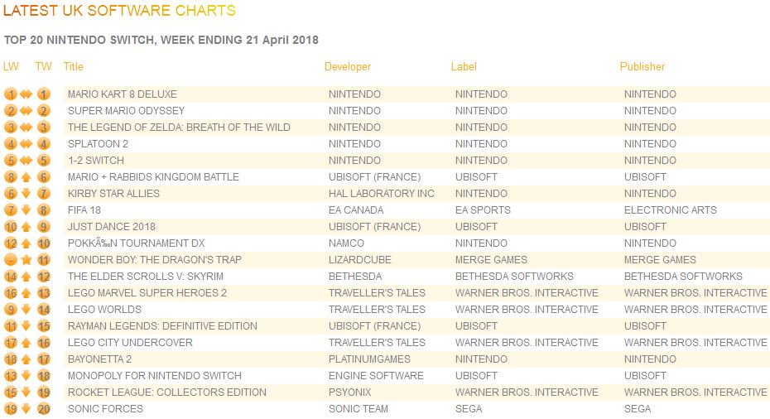The image size is (770, 419).
Task: Click the no-change arrows icon beside Splatoon 2
Action: (26, 144)
